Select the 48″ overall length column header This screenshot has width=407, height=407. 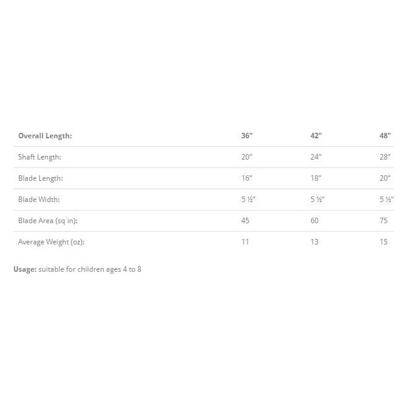[385, 135]
